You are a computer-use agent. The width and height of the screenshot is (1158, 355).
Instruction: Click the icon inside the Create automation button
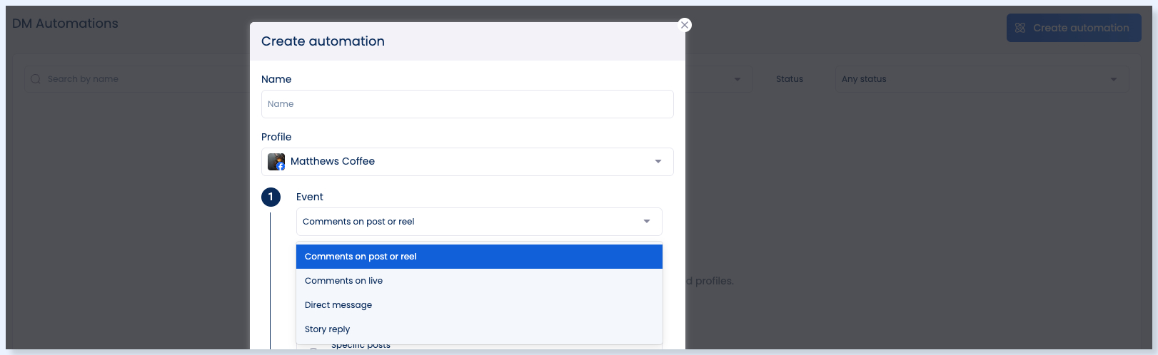(x=1020, y=28)
